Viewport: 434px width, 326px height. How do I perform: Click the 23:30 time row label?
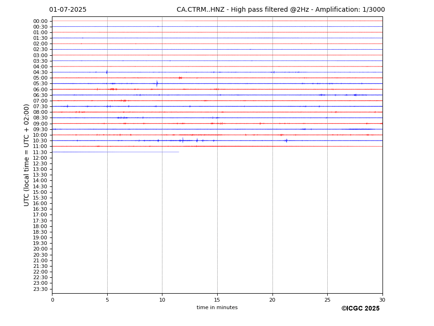pyautogui.click(x=40, y=289)
